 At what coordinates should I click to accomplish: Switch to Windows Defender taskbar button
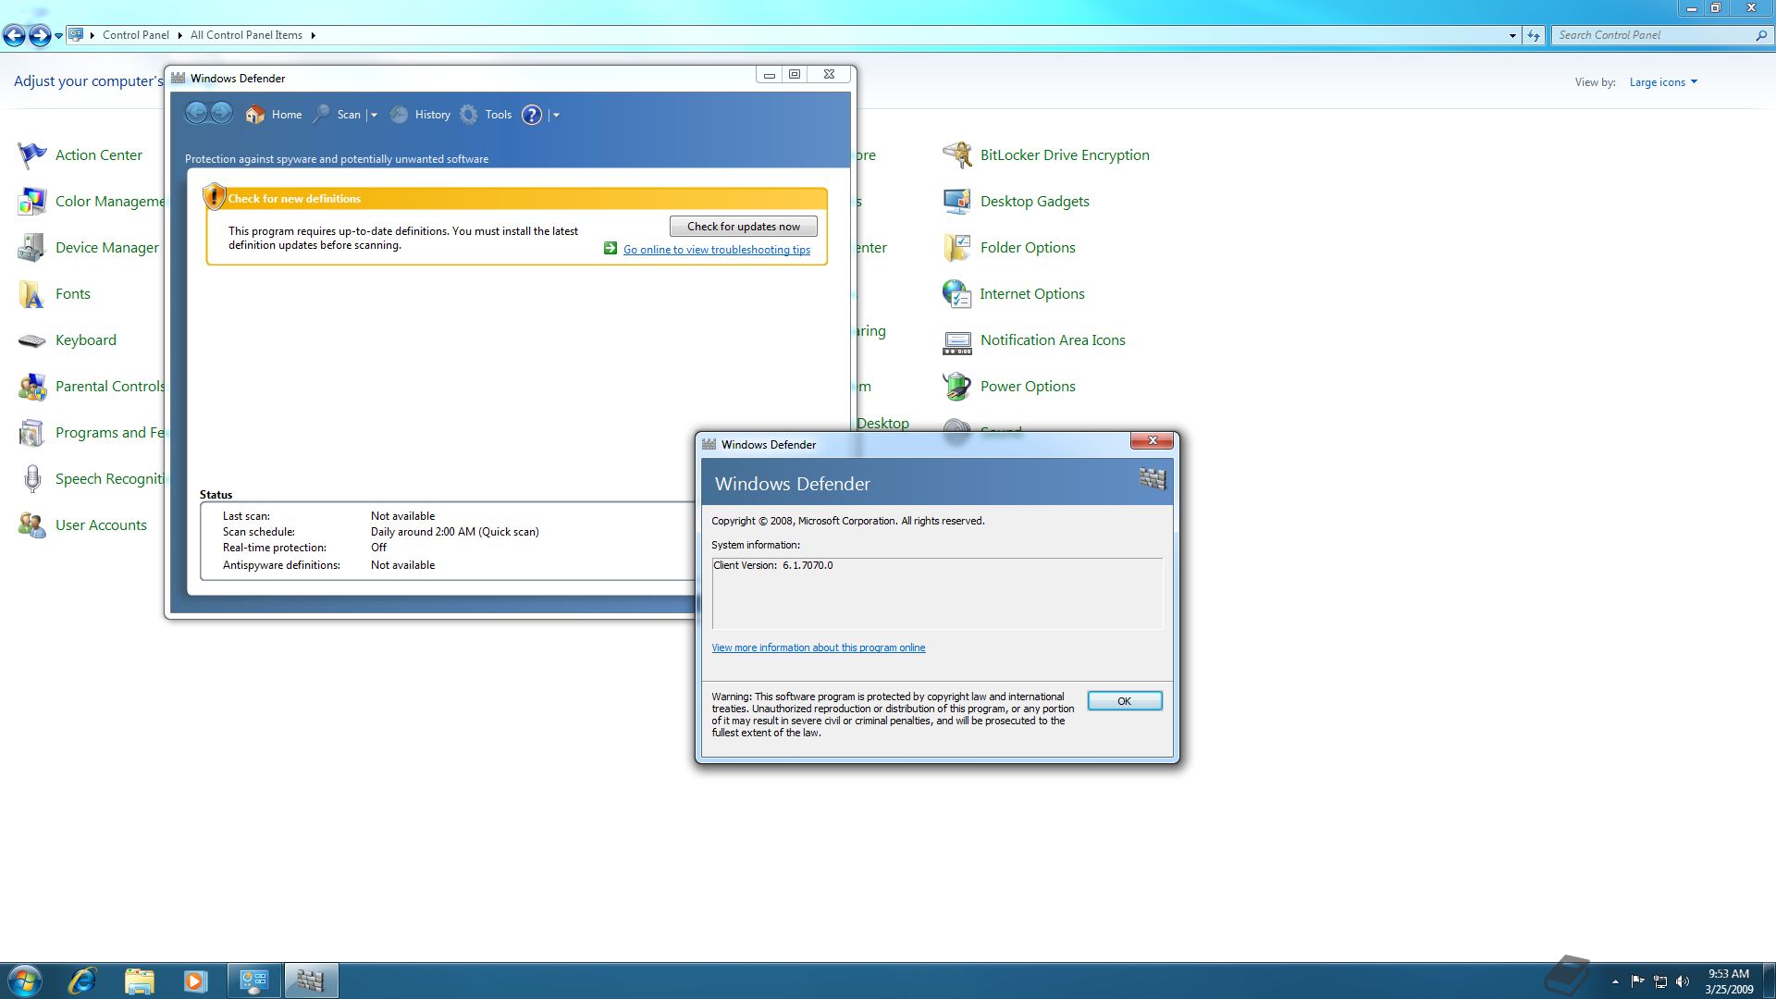pyautogui.click(x=311, y=980)
